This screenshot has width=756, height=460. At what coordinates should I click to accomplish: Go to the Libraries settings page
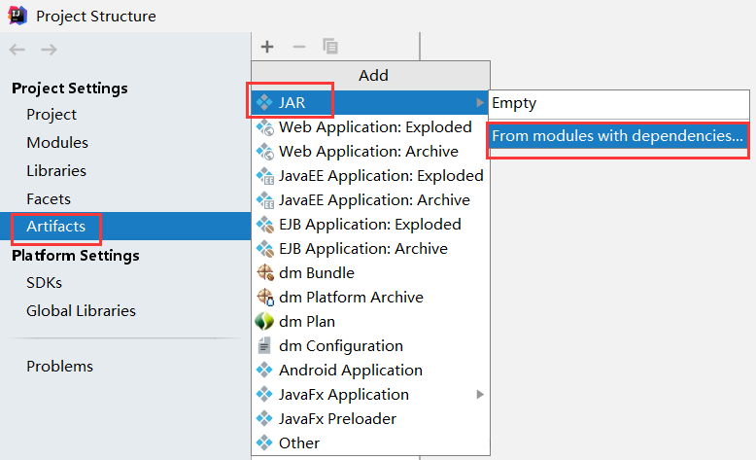[56, 171]
